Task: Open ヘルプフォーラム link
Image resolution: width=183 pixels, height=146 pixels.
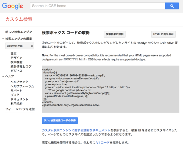Action: tap(22, 86)
